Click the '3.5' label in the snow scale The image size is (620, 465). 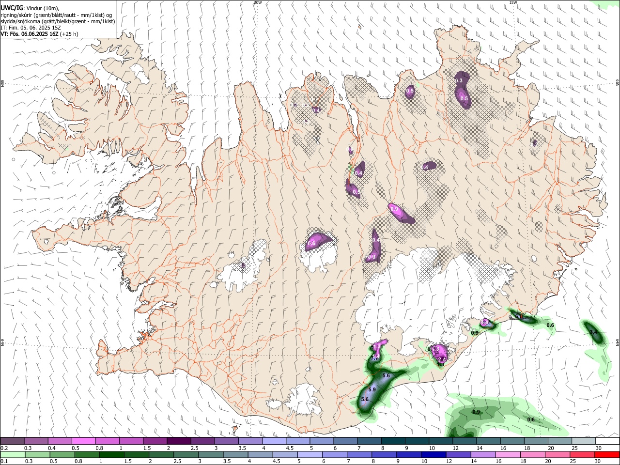241,448
